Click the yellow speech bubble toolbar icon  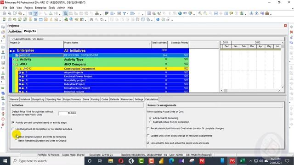(231, 13)
